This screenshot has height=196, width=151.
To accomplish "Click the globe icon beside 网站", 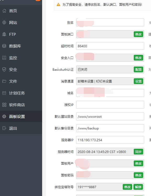I will (x=4, y=22).
